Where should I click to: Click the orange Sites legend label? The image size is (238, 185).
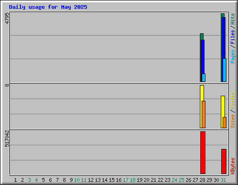232,121
